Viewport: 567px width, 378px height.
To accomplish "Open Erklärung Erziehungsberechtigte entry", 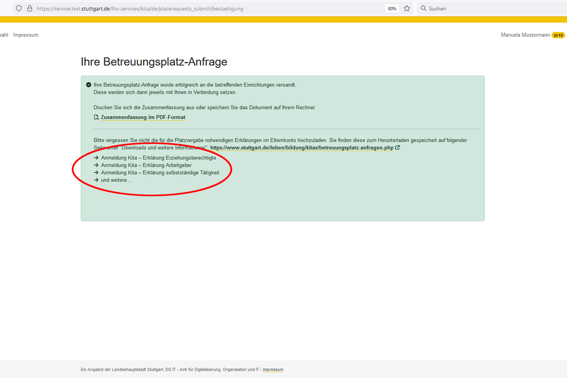I will [158, 157].
